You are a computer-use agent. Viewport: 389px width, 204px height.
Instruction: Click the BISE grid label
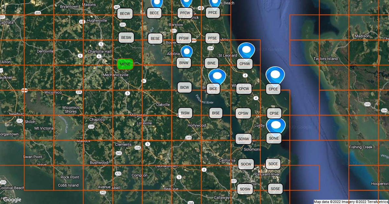point(216,113)
